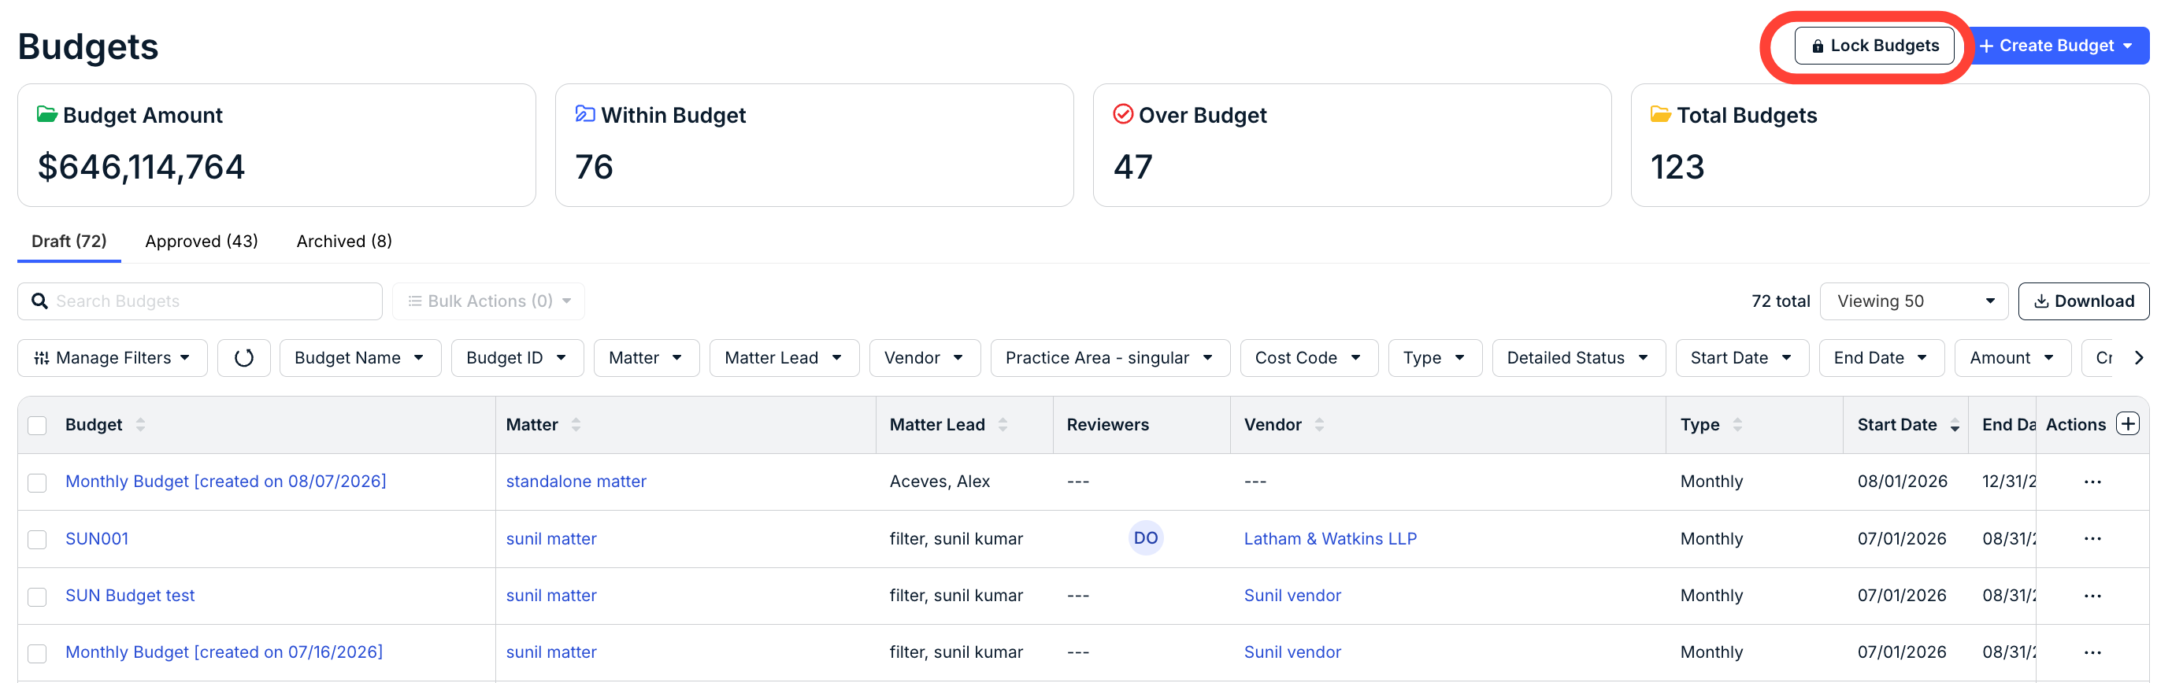
Task: Switch to the Archived (8) tab
Action: point(344,242)
